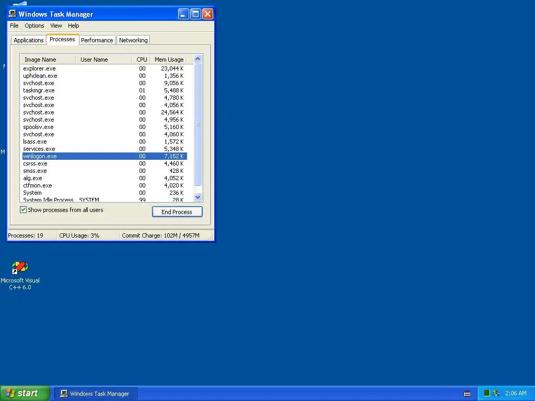This screenshot has width=535, height=401.
Task: Switch to the Processes tab
Action: [x=63, y=39]
